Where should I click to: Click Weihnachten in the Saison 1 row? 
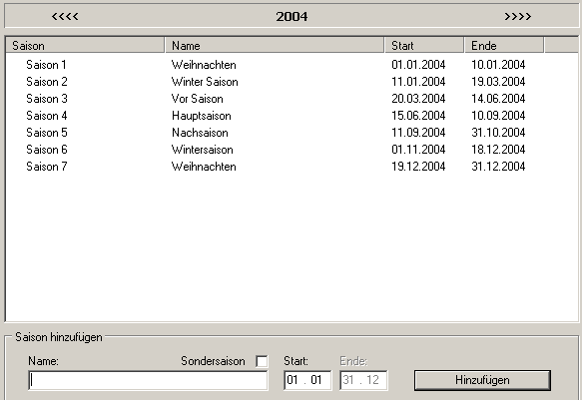204,65
